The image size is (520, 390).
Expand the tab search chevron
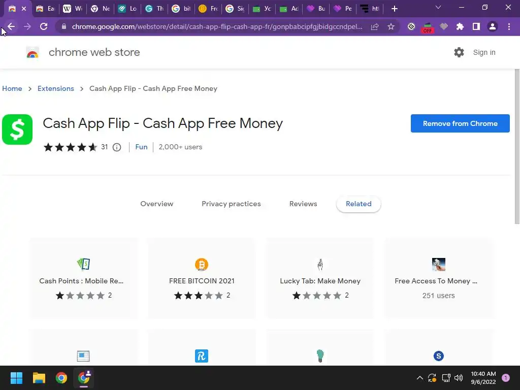[438, 7]
